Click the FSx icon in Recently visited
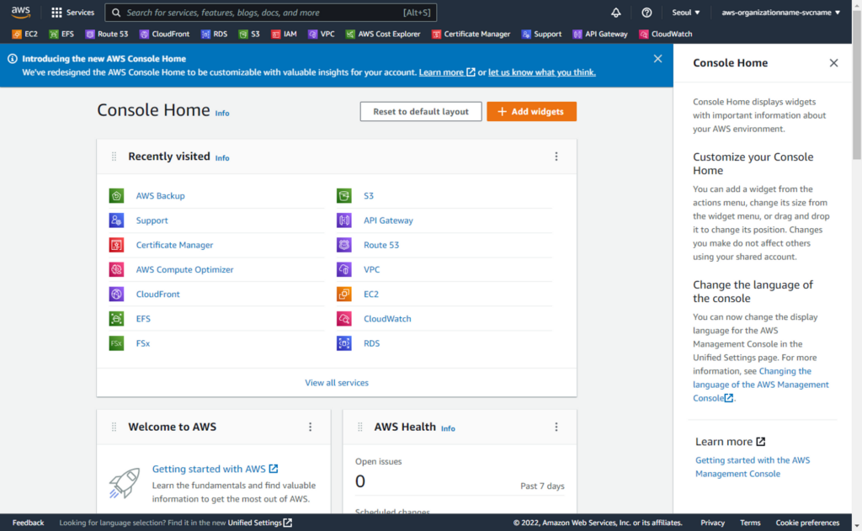 click(x=116, y=343)
